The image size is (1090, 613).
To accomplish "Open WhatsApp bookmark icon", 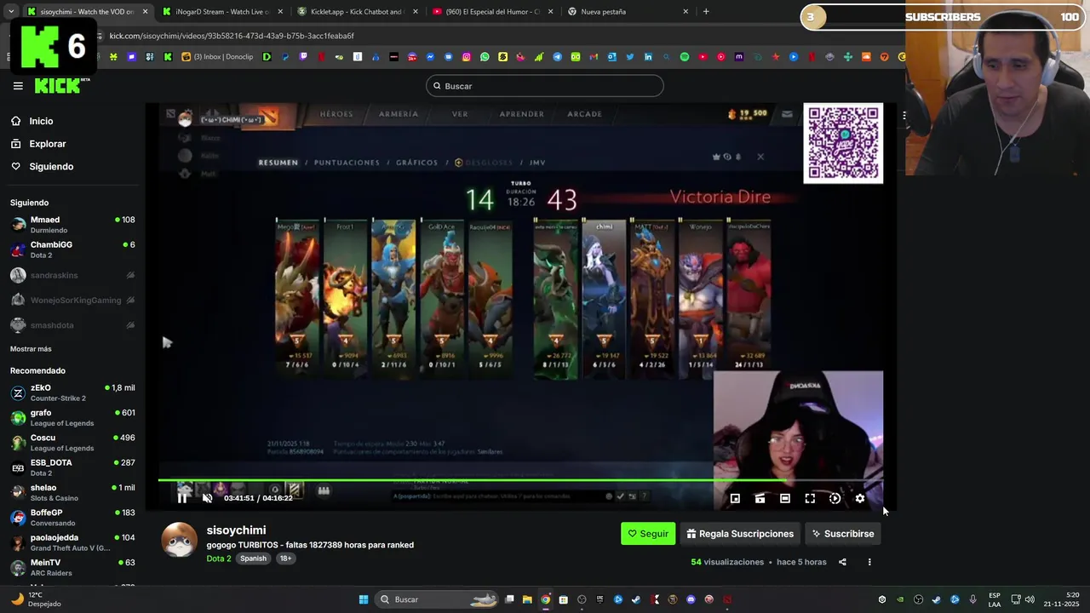I will click(x=485, y=57).
